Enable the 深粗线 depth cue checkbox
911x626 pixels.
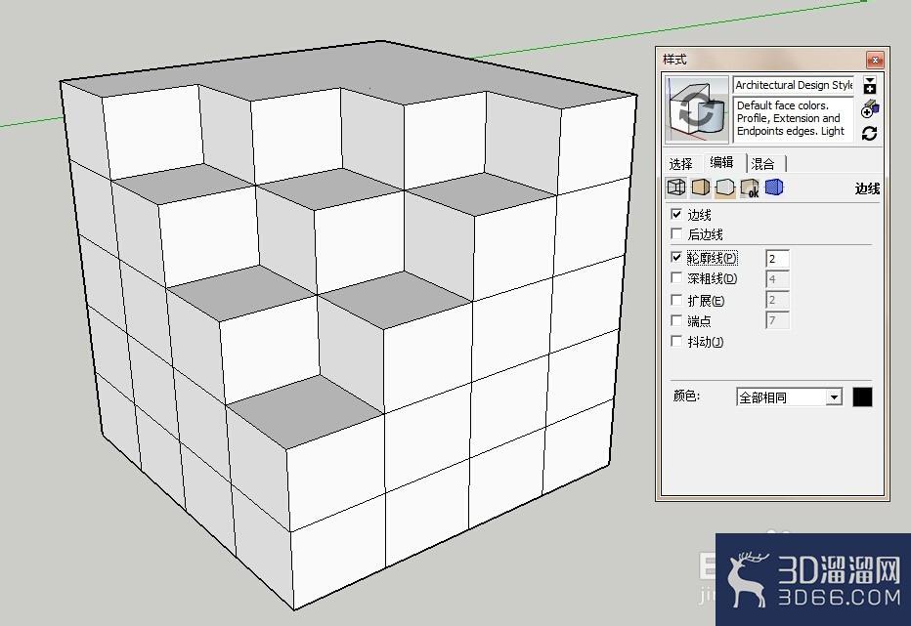point(676,277)
